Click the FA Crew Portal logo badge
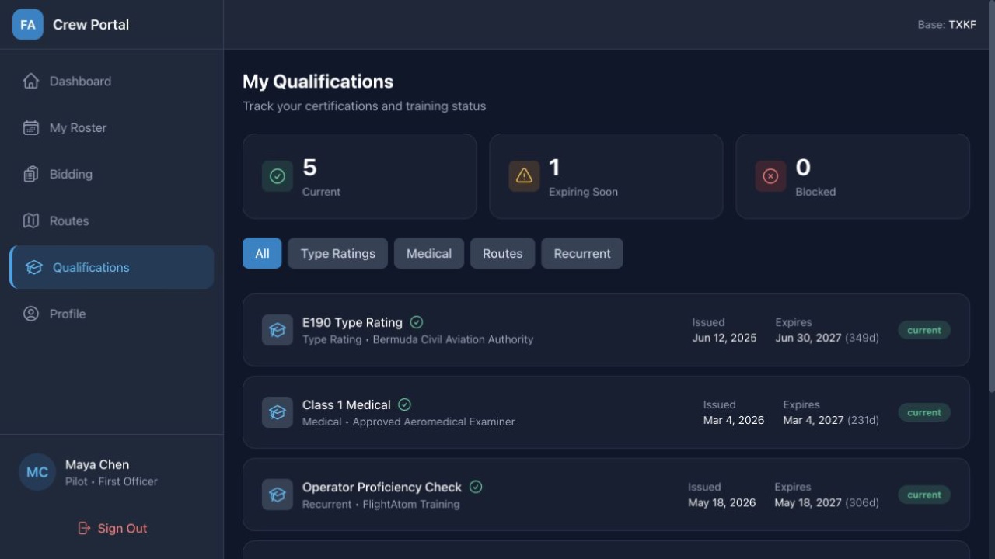Screen dimensions: 995x559 (x=28, y=25)
